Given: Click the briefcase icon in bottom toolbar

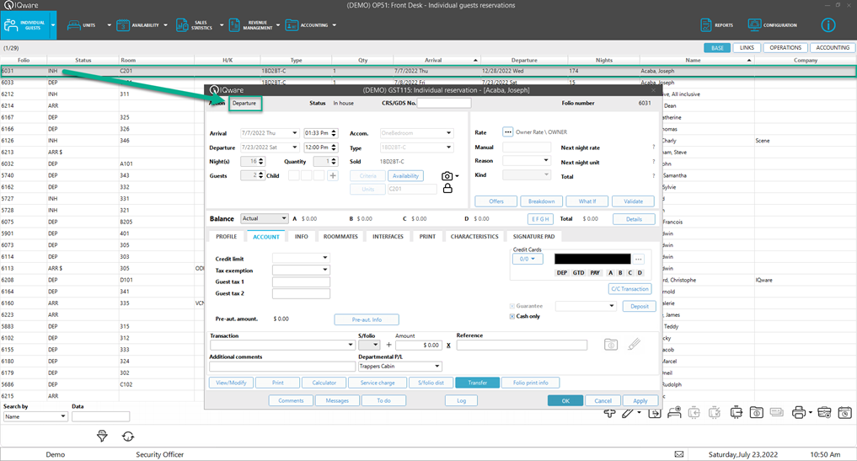Looking at the screenshot, I should point(824,412).
